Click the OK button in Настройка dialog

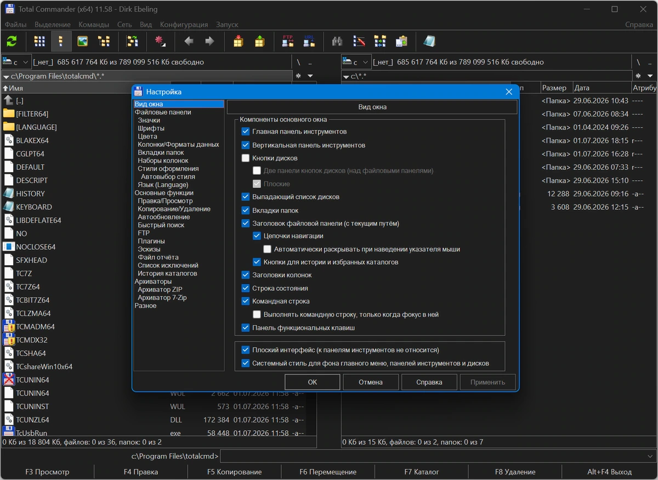[313, 382]
